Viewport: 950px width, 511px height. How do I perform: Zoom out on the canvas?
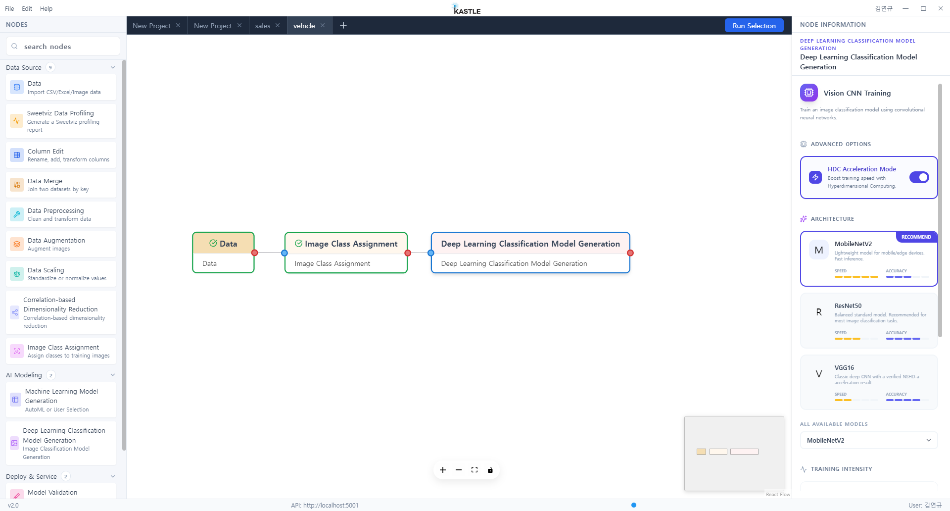pyautogui.click(x=459, y=470)
